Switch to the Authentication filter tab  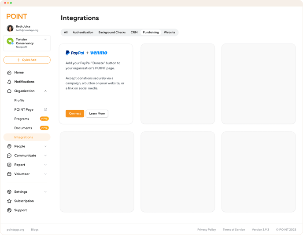[83, 33]
